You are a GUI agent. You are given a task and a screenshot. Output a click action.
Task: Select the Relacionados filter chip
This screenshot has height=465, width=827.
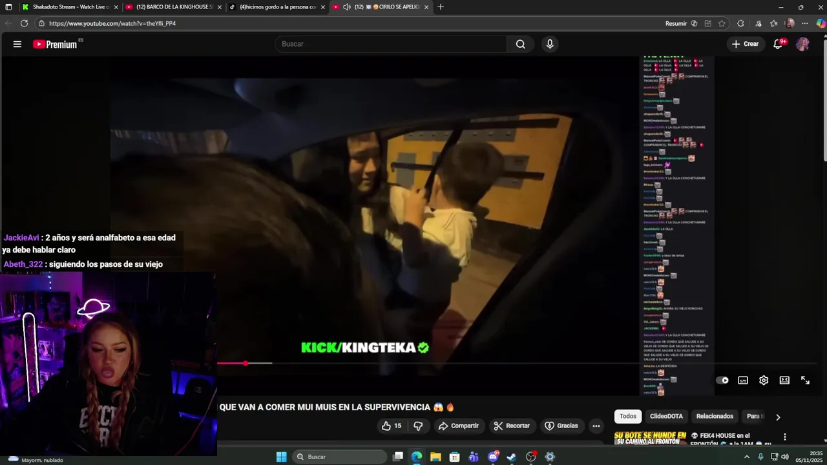[x=715, y=417]
